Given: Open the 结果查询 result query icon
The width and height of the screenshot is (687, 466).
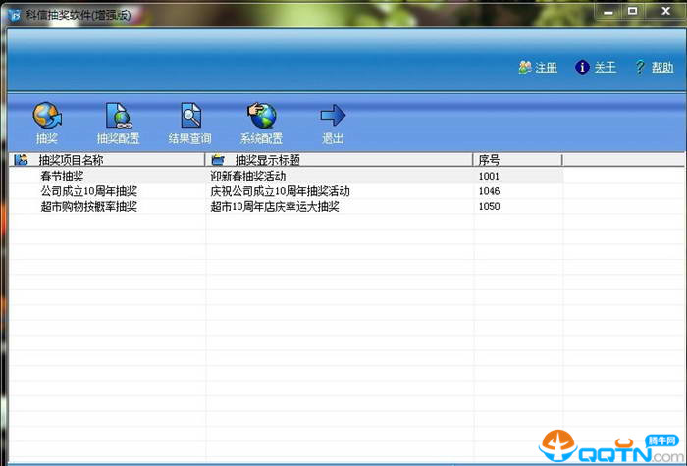Looking at the screenshot, I should 189,118.
